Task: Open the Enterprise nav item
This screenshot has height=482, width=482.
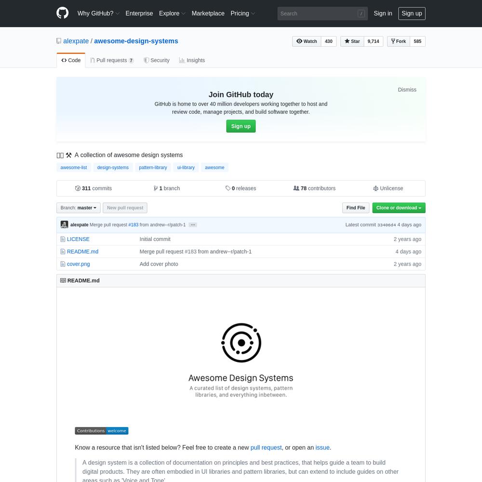Action: click(139, 13)
